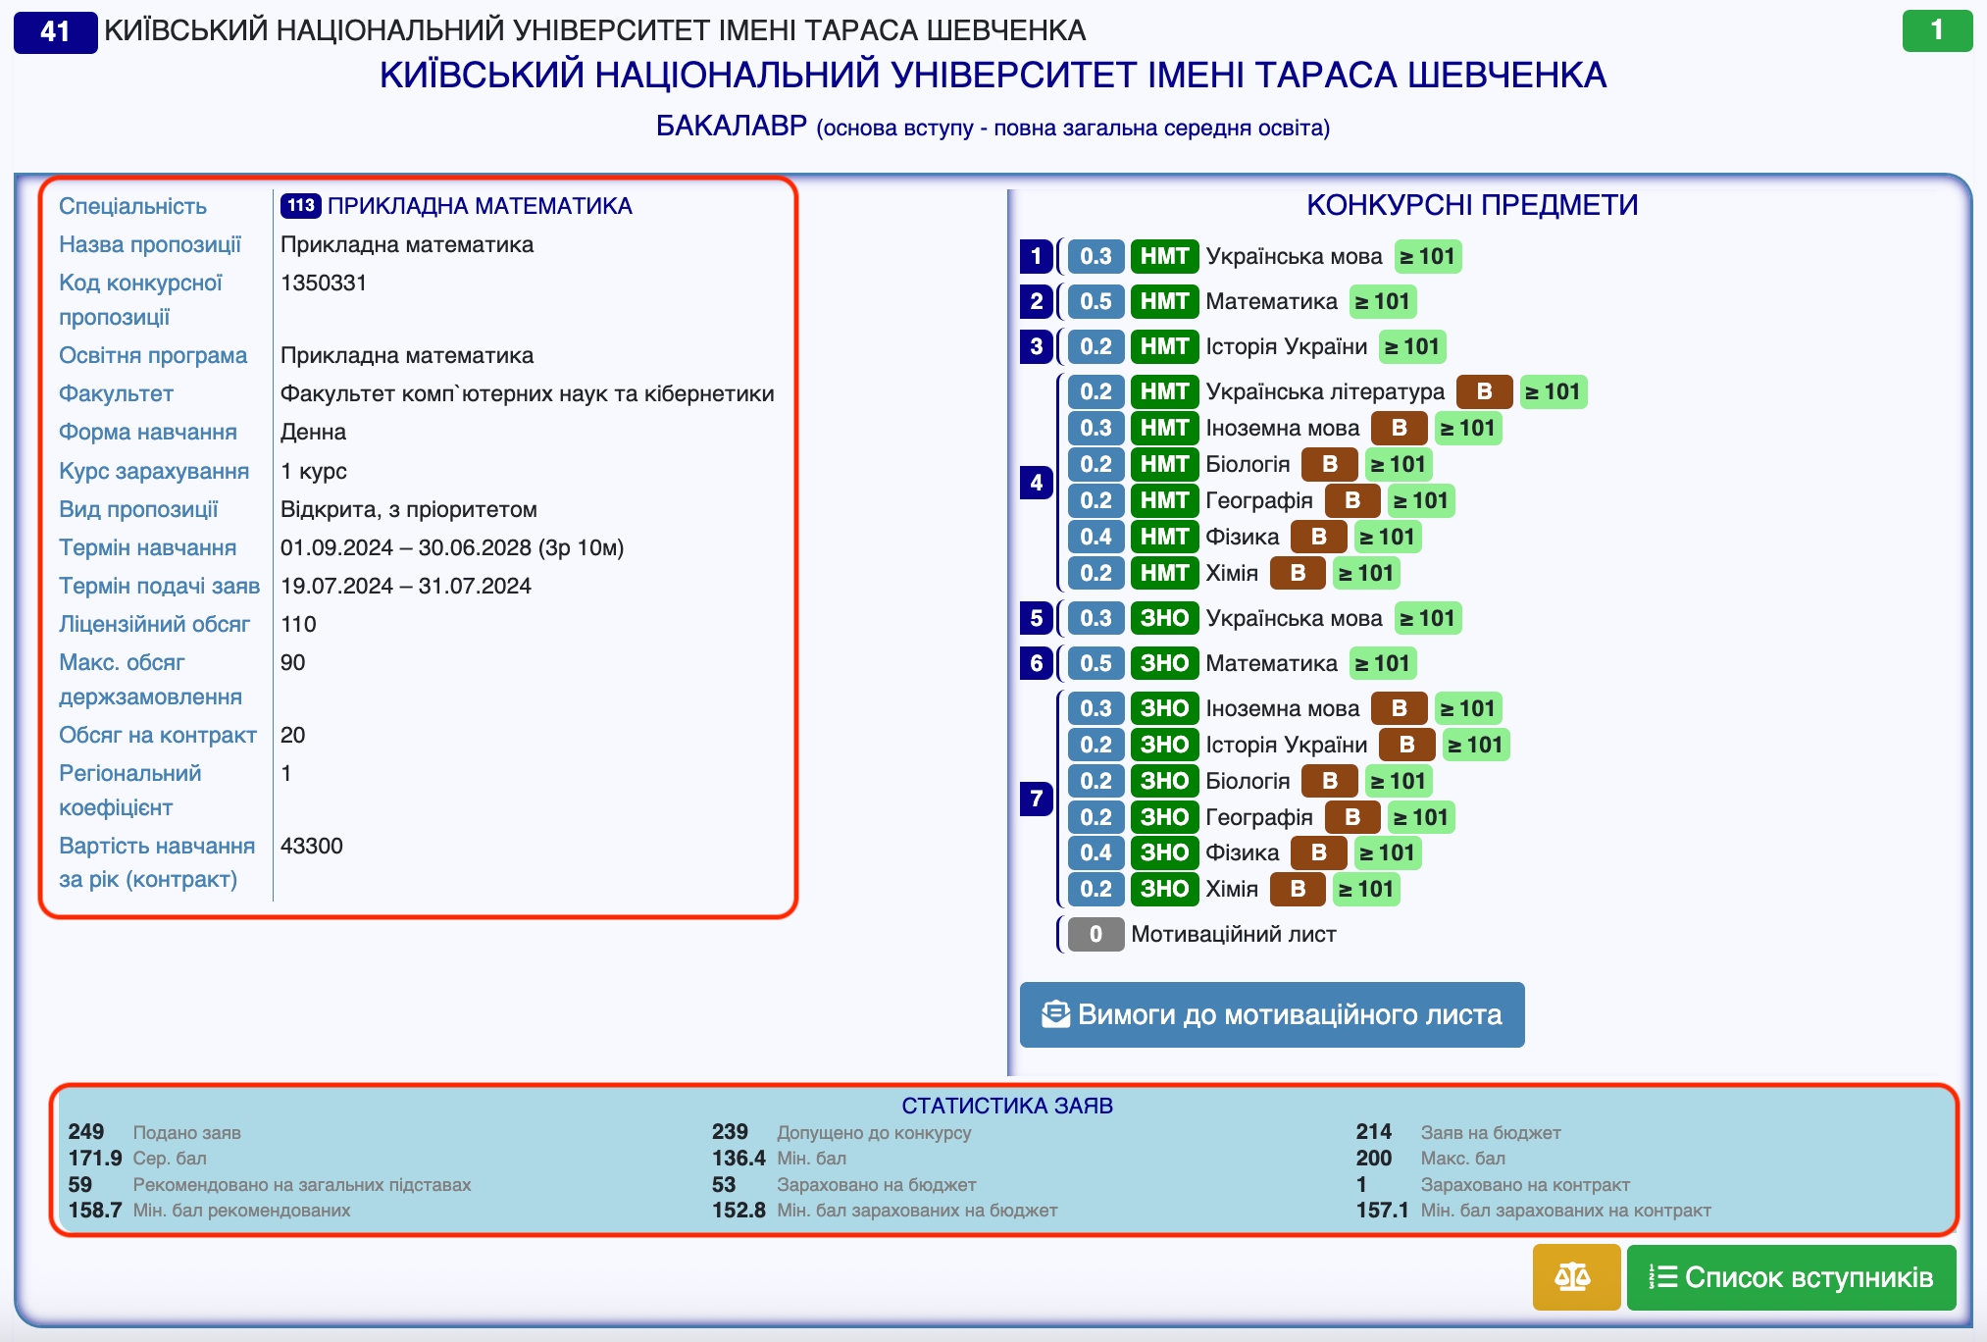Click the faculty name Факультет комп`ютерних наук та кібернетики
The height and width of the screenshot is (1342, 1987).
(528, 393)
